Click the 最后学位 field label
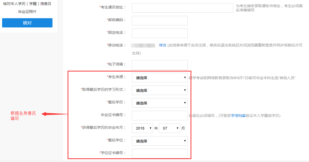The width and height of the screenshot is (309, 162). [x=116, y=140]
